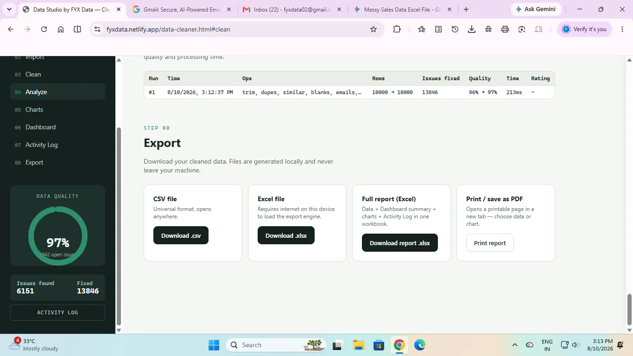This screenshot has height=356, width=633.
Task: Click run #1 row in history table
Action: coord(349,92)
